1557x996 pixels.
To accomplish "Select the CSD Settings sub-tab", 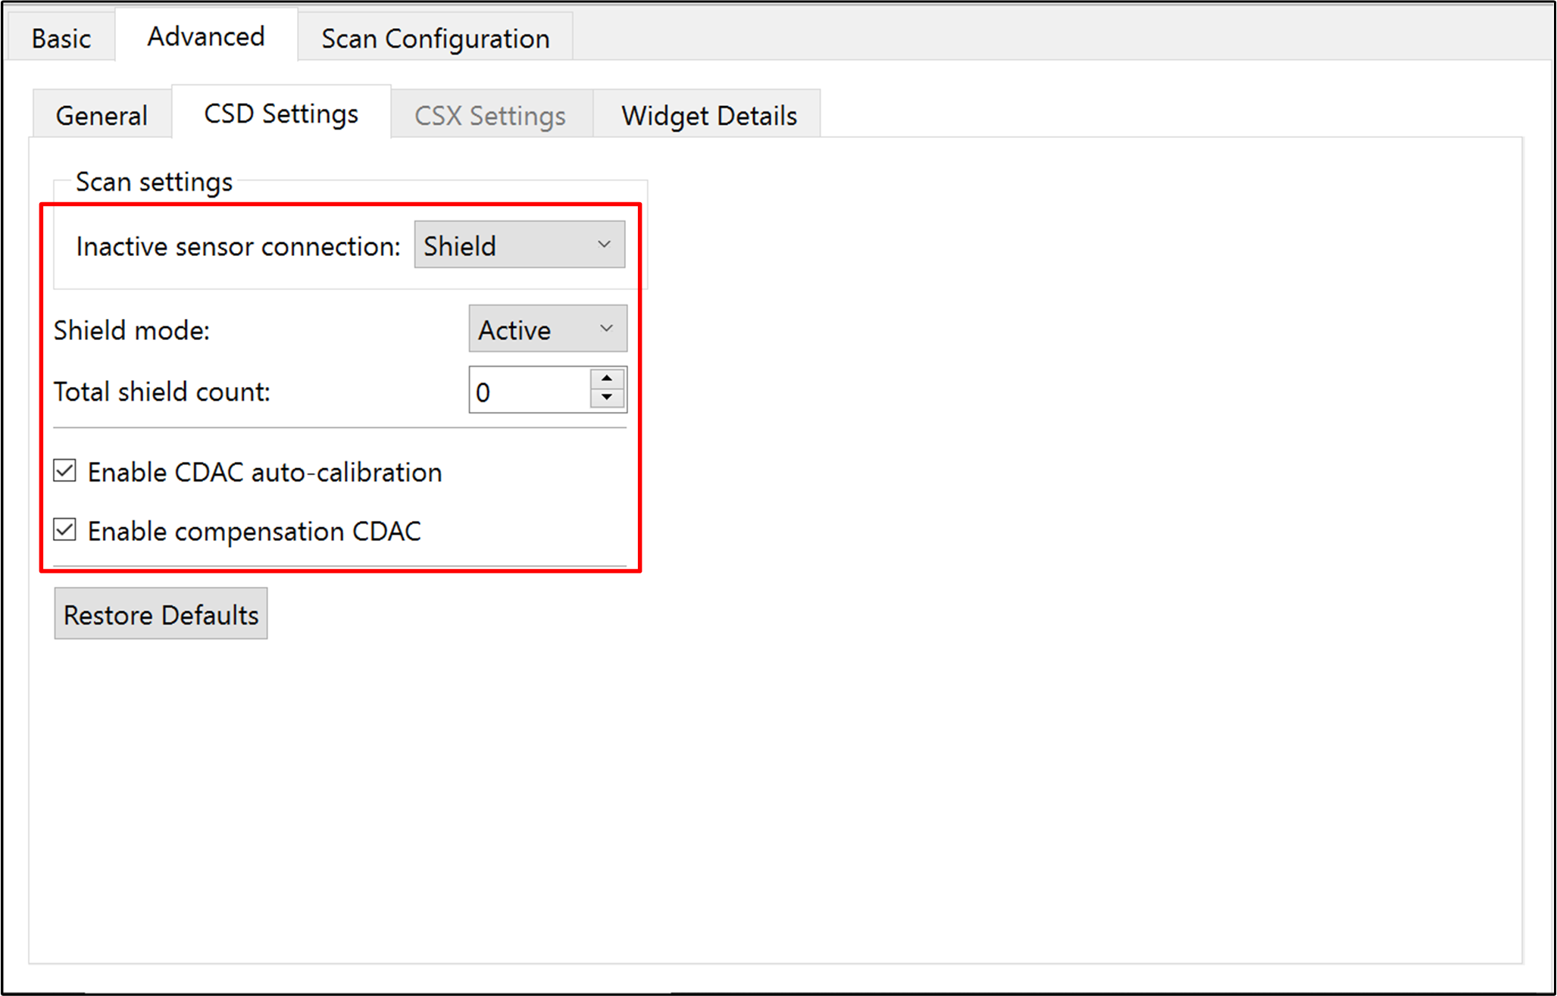I will pyautogui.click(x=281, y=113).
